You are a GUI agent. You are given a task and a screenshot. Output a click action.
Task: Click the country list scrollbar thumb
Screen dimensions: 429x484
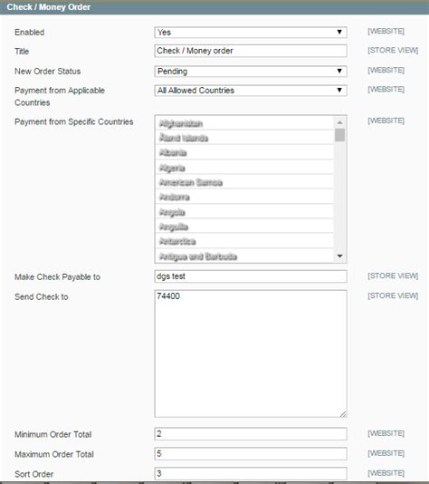point(340,135)
